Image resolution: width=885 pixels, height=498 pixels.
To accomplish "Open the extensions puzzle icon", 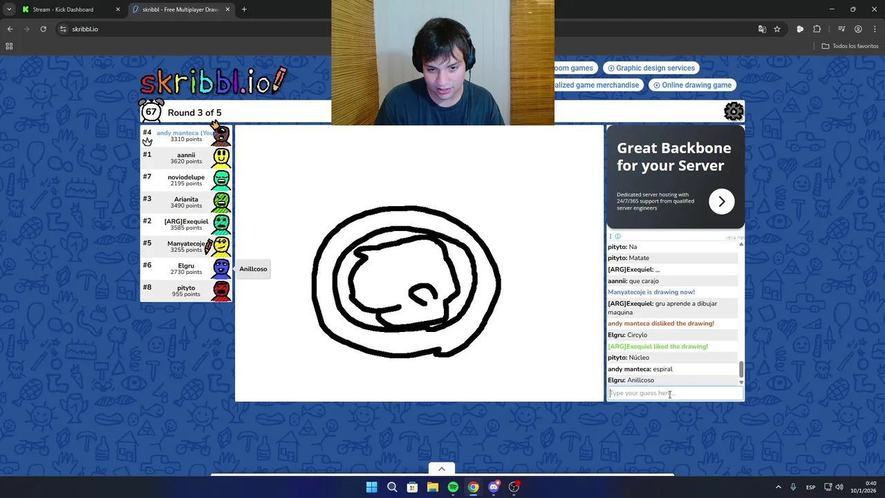I will (817, 29).
